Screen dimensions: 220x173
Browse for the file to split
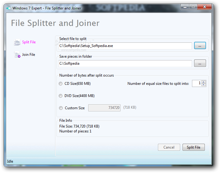click(200, 45)
